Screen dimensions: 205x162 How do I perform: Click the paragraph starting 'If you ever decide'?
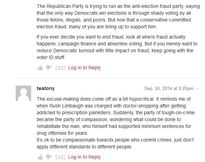(117, 47)
